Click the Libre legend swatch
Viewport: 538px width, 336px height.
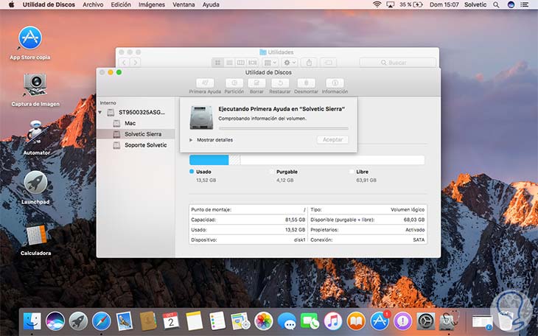click(x=352, y=171)
